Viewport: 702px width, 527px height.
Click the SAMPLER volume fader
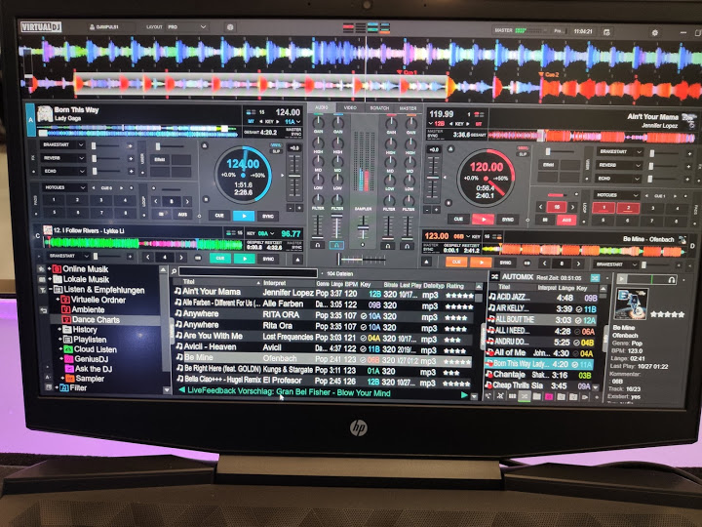[x=363, y=227]
